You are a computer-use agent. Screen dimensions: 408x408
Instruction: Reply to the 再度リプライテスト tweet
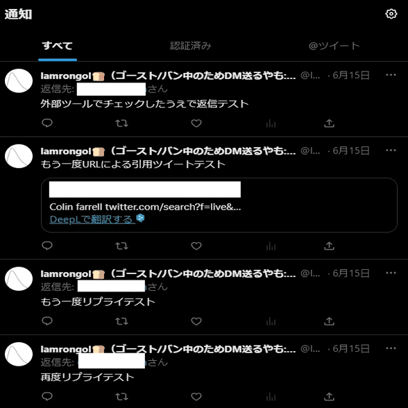pos(47,396)
